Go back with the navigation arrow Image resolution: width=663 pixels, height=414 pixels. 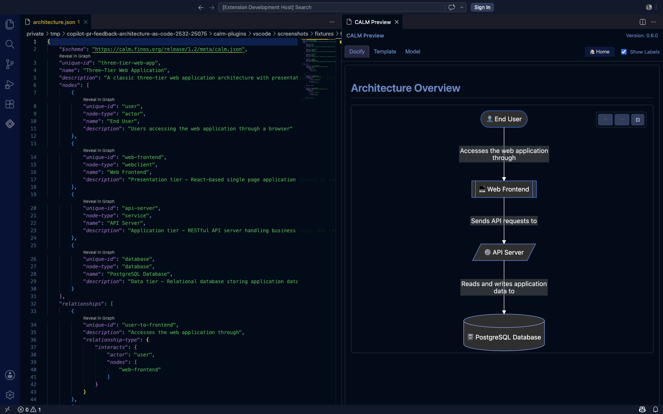[201, 7]
